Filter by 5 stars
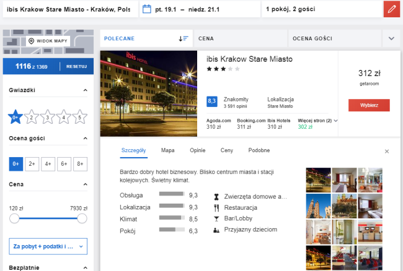Viewport: 403px width, 271px height. (80, 117)
